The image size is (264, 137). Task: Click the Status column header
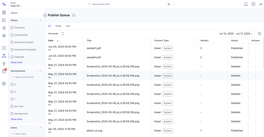(234, 41)
